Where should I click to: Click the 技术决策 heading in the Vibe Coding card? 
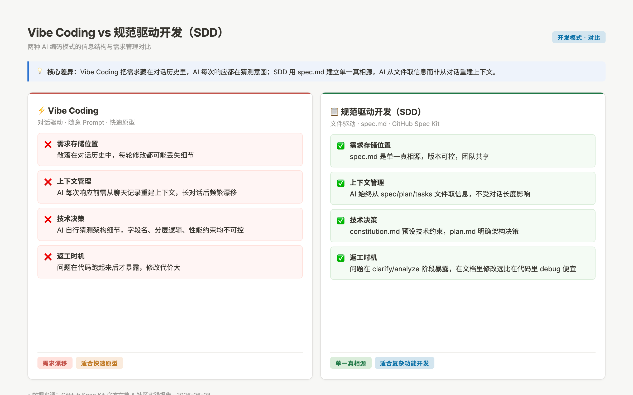point(70,219)
